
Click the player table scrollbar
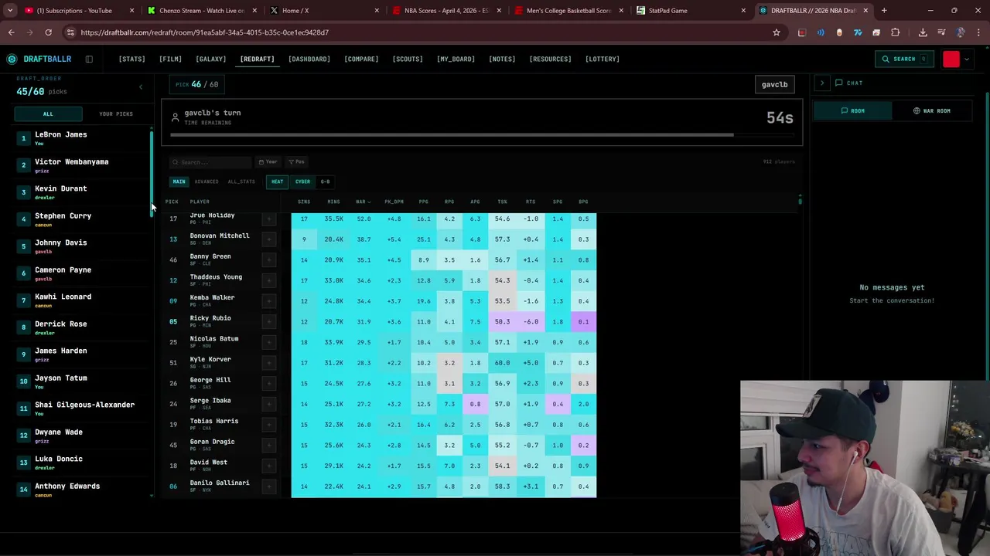[x=800, y=202]
